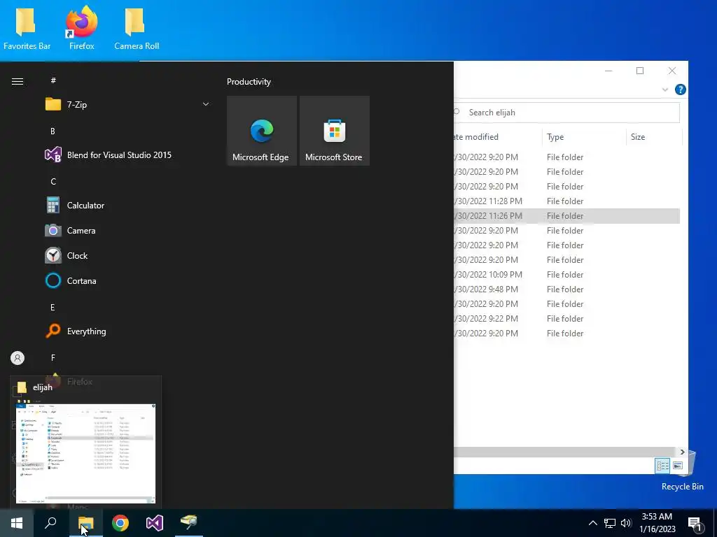Open the Favorites Bar desktop folder

27,29
